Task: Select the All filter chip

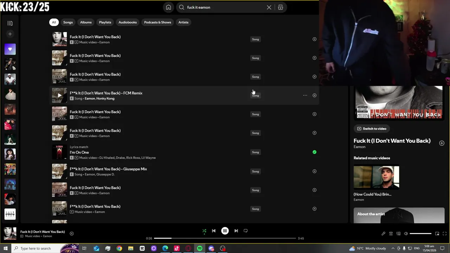Action: click(x=54, y=22)
